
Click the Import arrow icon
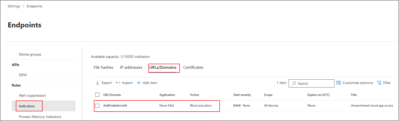pos(118,83)
